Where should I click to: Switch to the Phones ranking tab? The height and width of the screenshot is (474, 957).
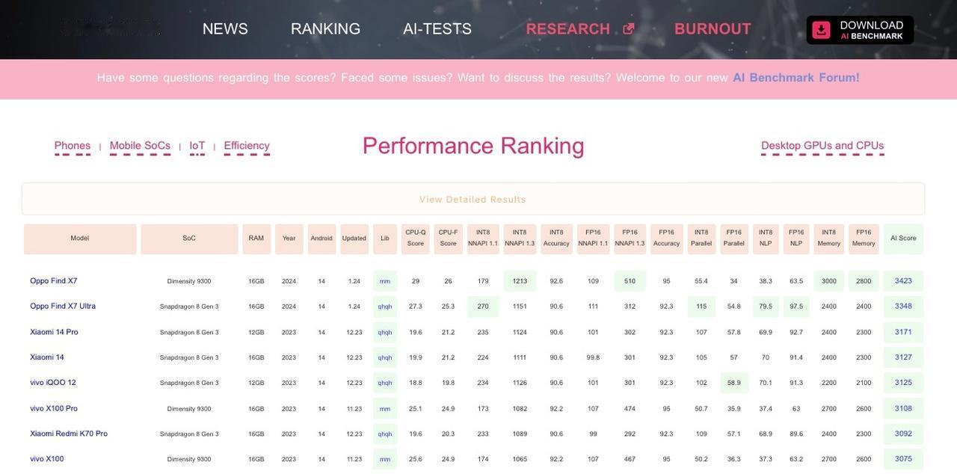(x=73, y=146)
